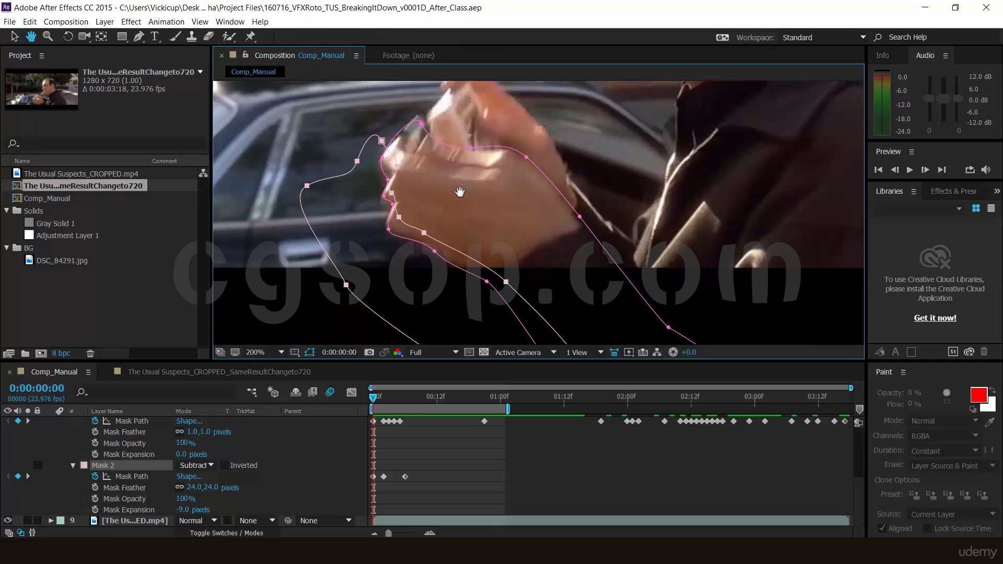Click the Get it now! link
Viewport: 1003px width, 564px height.
coord(935,318)
